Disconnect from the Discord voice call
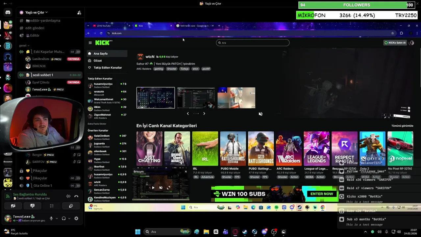 (x=76, y=196)
